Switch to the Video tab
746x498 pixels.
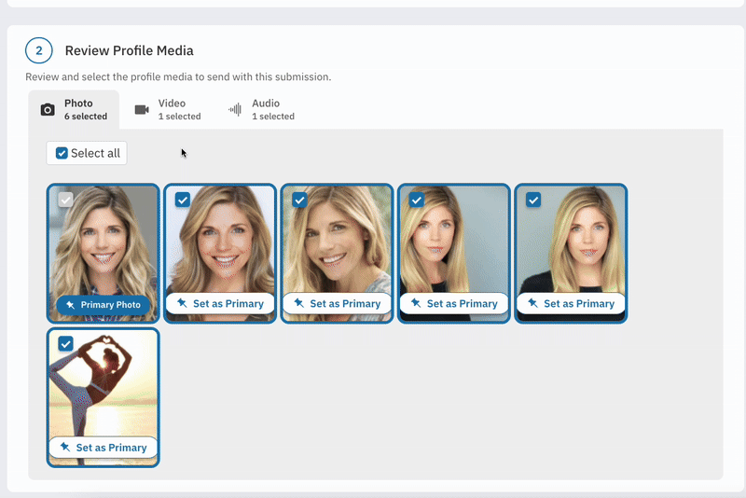point(168,109)
